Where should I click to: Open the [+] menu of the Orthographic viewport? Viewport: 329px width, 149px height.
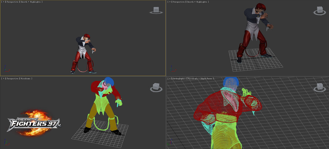[170, 78]
